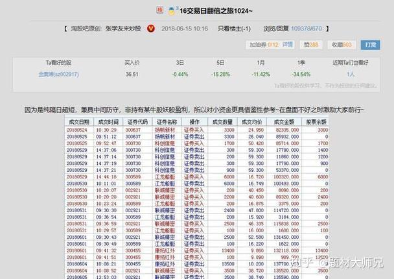Click the 浏览/回复 count 109378/670
This screenshot has height=279, width=394.
point(293,29)
